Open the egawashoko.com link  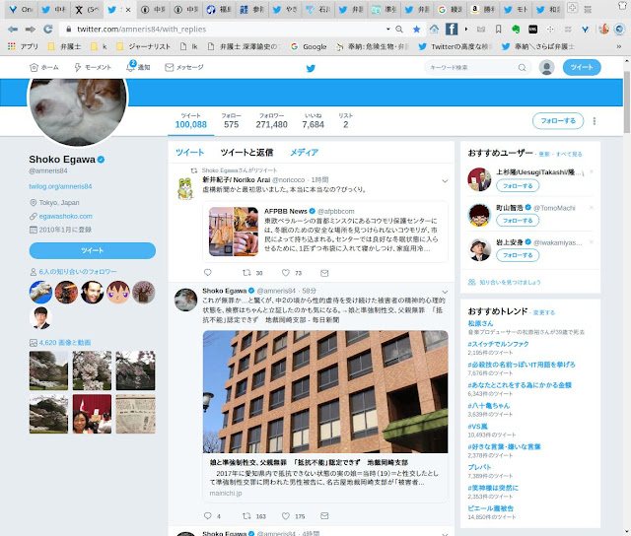(66, 216)
